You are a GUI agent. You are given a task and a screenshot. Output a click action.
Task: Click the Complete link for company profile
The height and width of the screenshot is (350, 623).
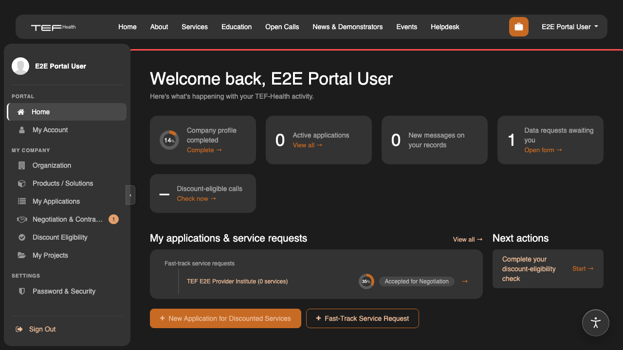pyautogui.click(x=204, y=150)
